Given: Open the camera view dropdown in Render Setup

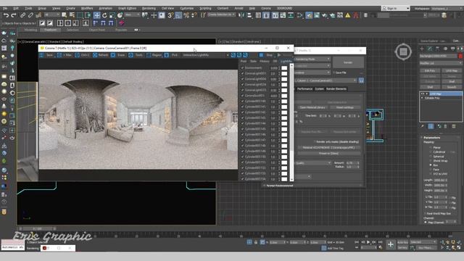Looking at the screenshot, I should (x=326, y=80).
